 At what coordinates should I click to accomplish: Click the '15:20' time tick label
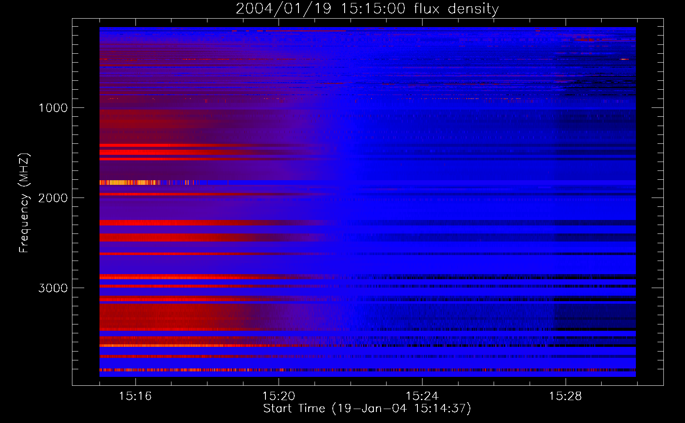279,396
